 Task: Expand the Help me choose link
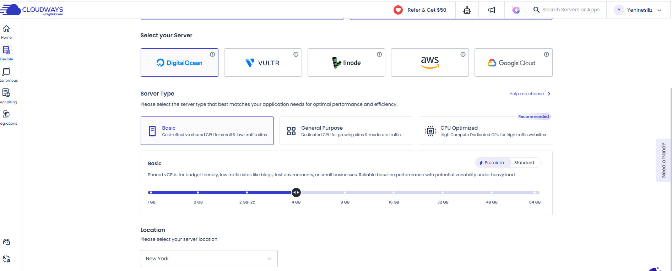click(x=530, y=94)
